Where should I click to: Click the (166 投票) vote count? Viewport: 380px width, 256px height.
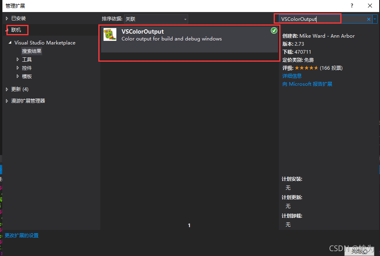331,68
